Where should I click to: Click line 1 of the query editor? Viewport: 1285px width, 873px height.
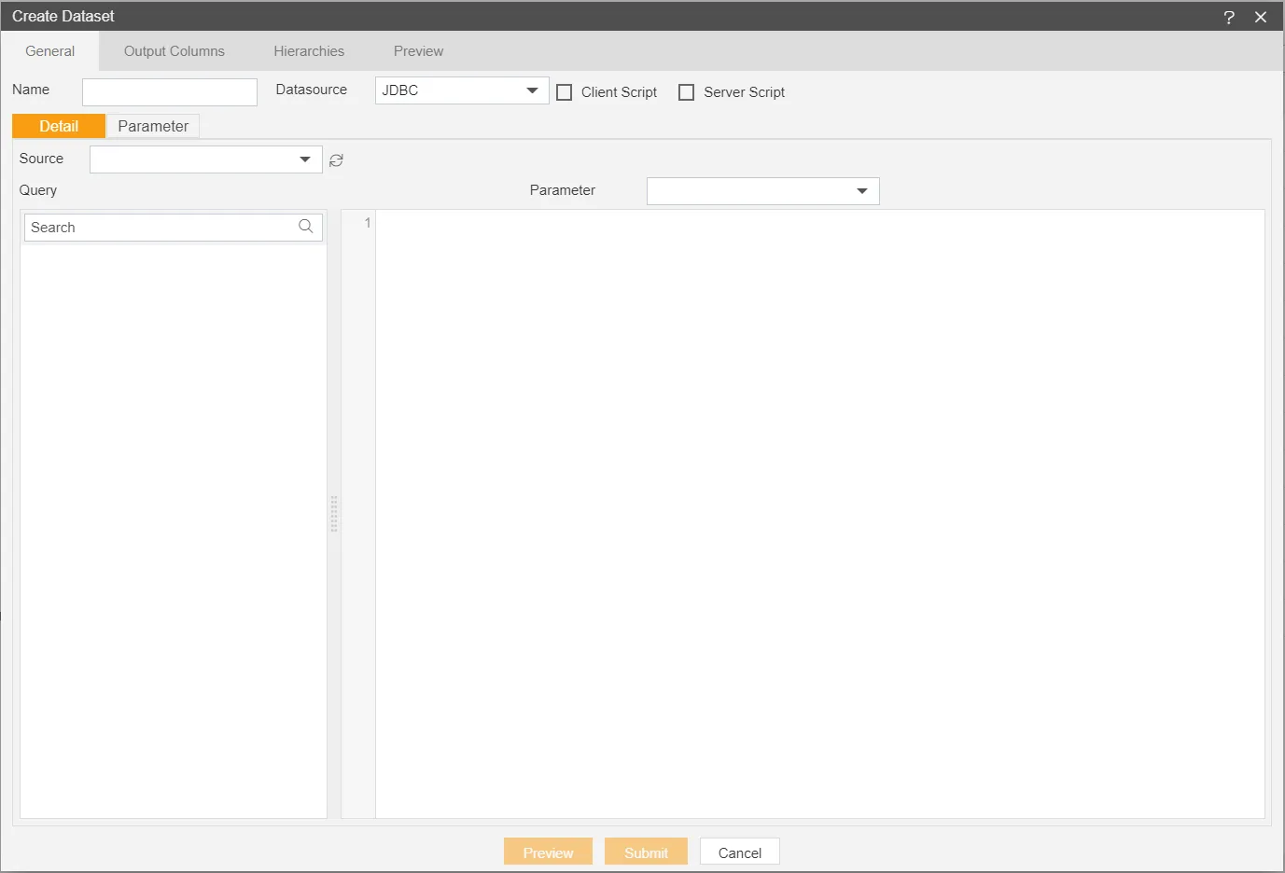[x=819, y=223]
